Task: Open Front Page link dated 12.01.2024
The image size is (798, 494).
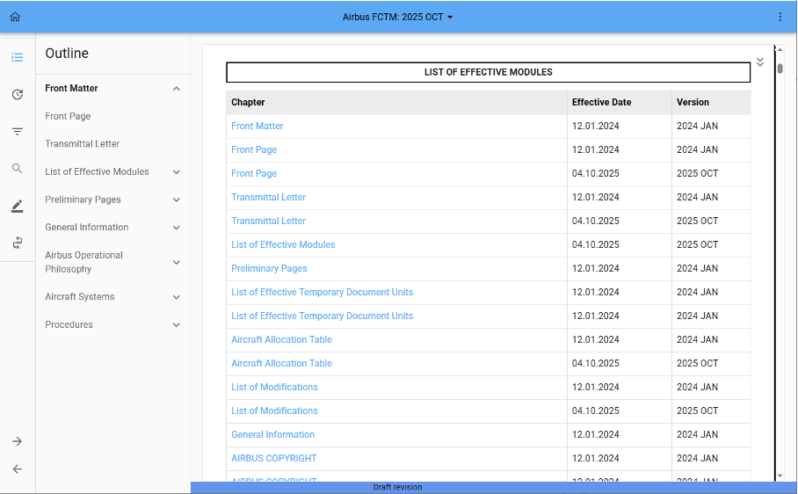Action: tap(254, 149)
